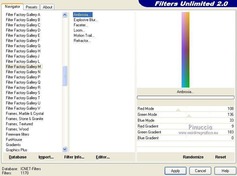
Task: Select Filter Factory Gallery P
Action: [x=23, y=77]
